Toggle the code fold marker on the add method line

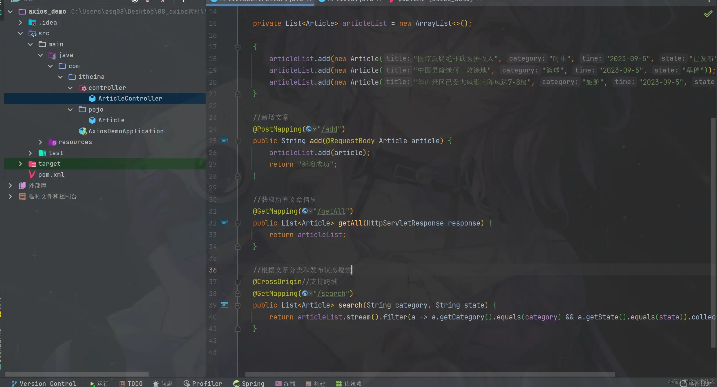(238, 141)
